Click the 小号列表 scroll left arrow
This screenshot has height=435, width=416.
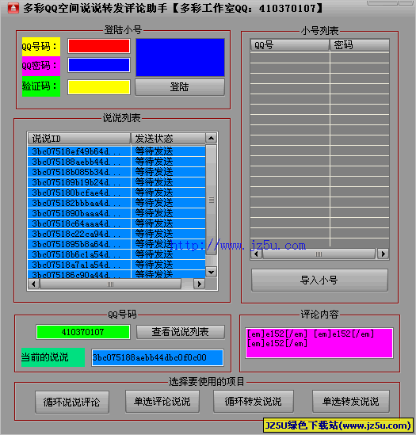tap(257, 254)
